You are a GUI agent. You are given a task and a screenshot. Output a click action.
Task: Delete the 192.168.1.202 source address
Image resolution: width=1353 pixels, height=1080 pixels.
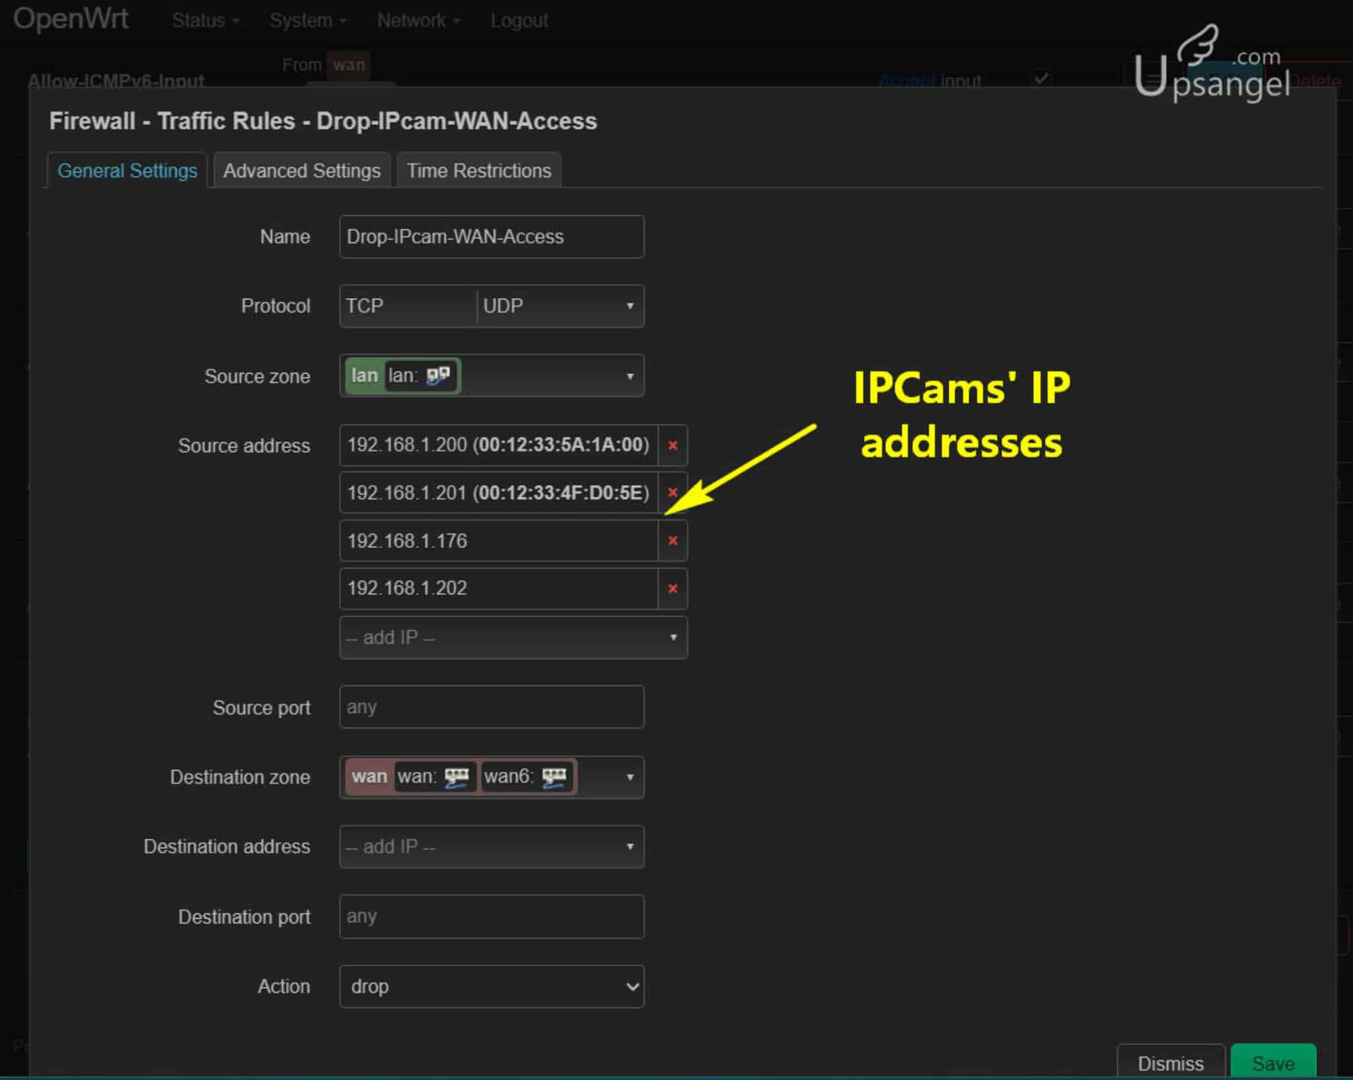pos(673,588)
